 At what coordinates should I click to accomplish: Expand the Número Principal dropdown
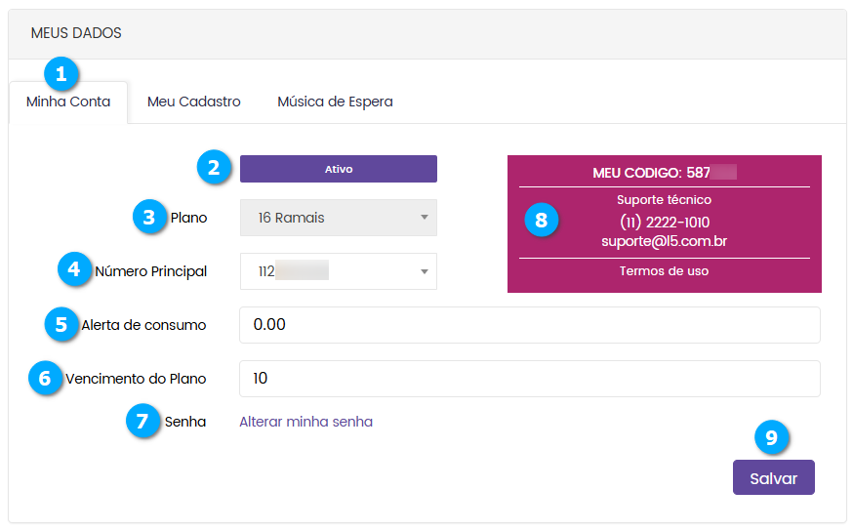coord(338,271)
